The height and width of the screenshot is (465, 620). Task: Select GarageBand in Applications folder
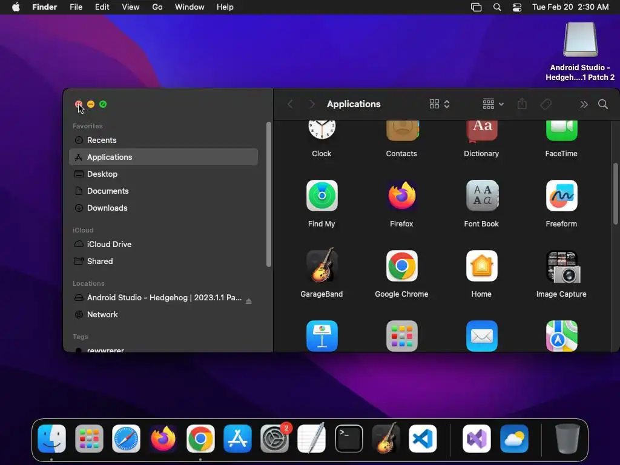pos(322,265)
